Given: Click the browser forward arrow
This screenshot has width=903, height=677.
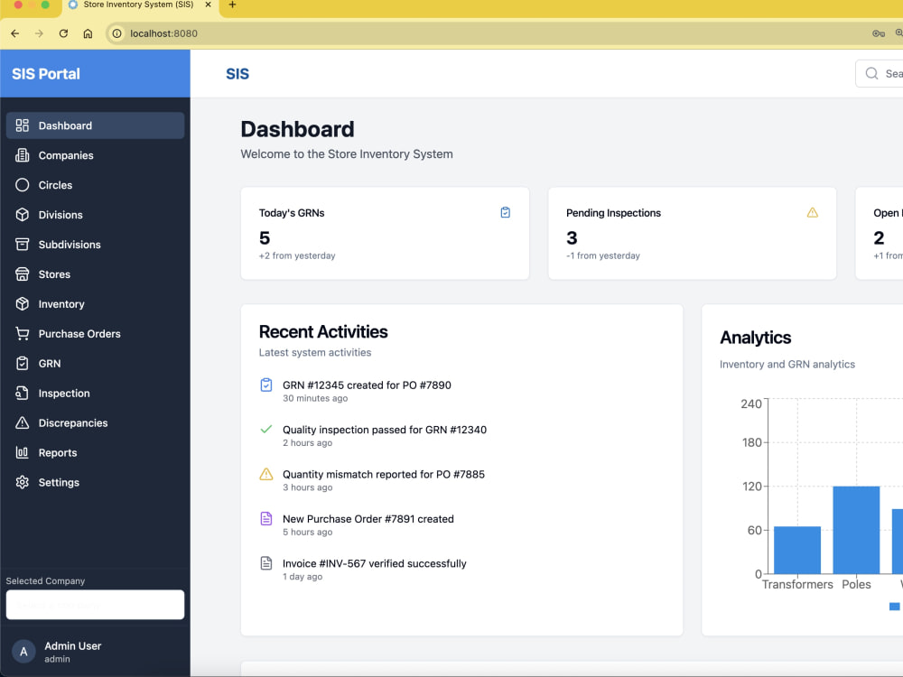Looking at the screenshot, I should point(39,33).
